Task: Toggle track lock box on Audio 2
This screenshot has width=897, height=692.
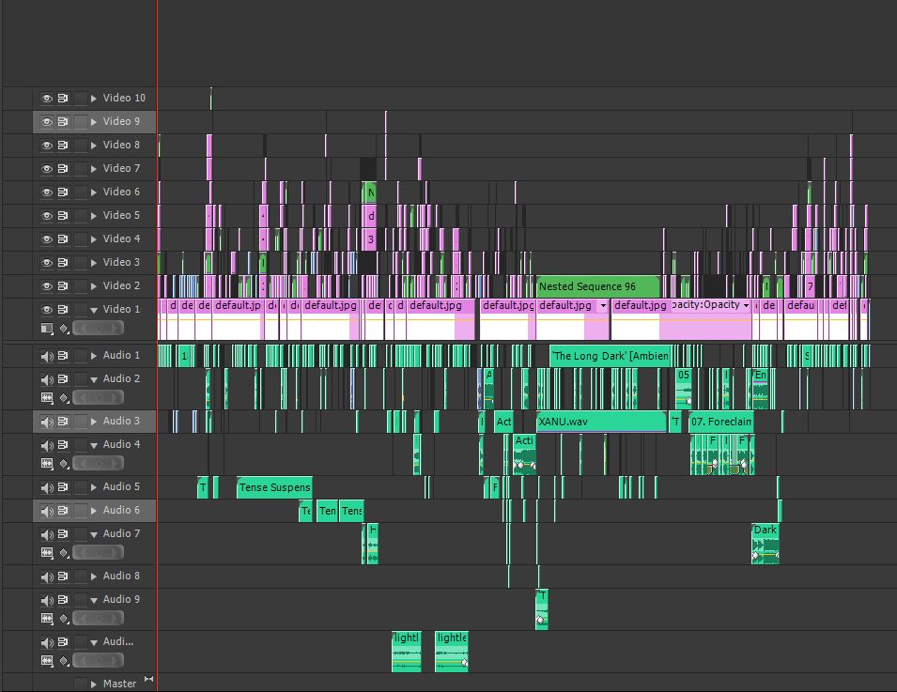Action: [x=80, y=379]
